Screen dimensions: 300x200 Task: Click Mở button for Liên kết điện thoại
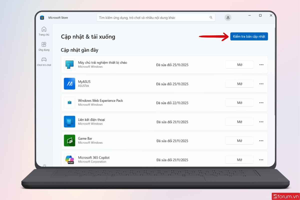(x=239, y=122)
